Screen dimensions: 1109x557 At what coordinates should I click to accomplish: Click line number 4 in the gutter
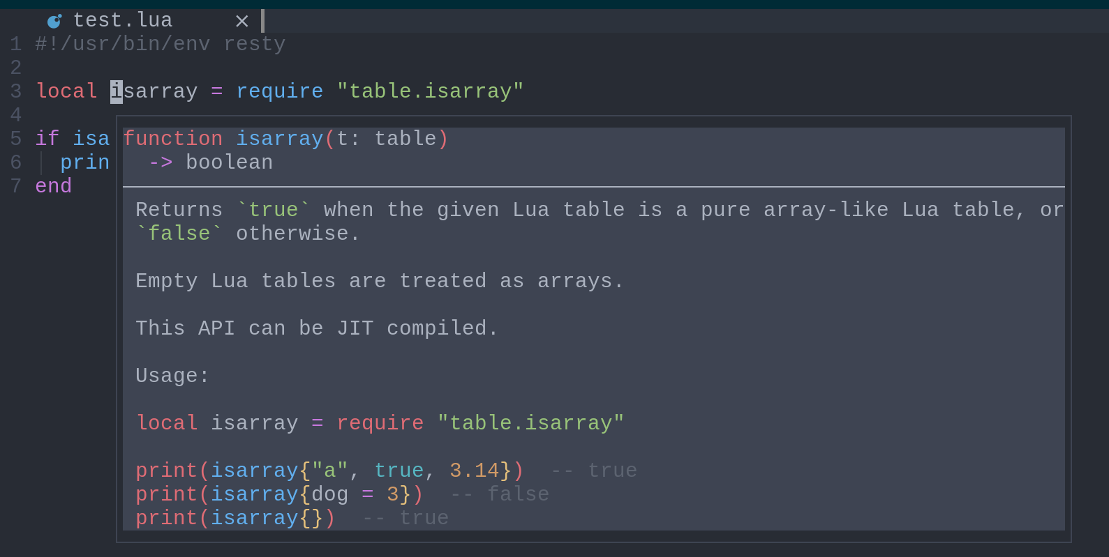16,115
